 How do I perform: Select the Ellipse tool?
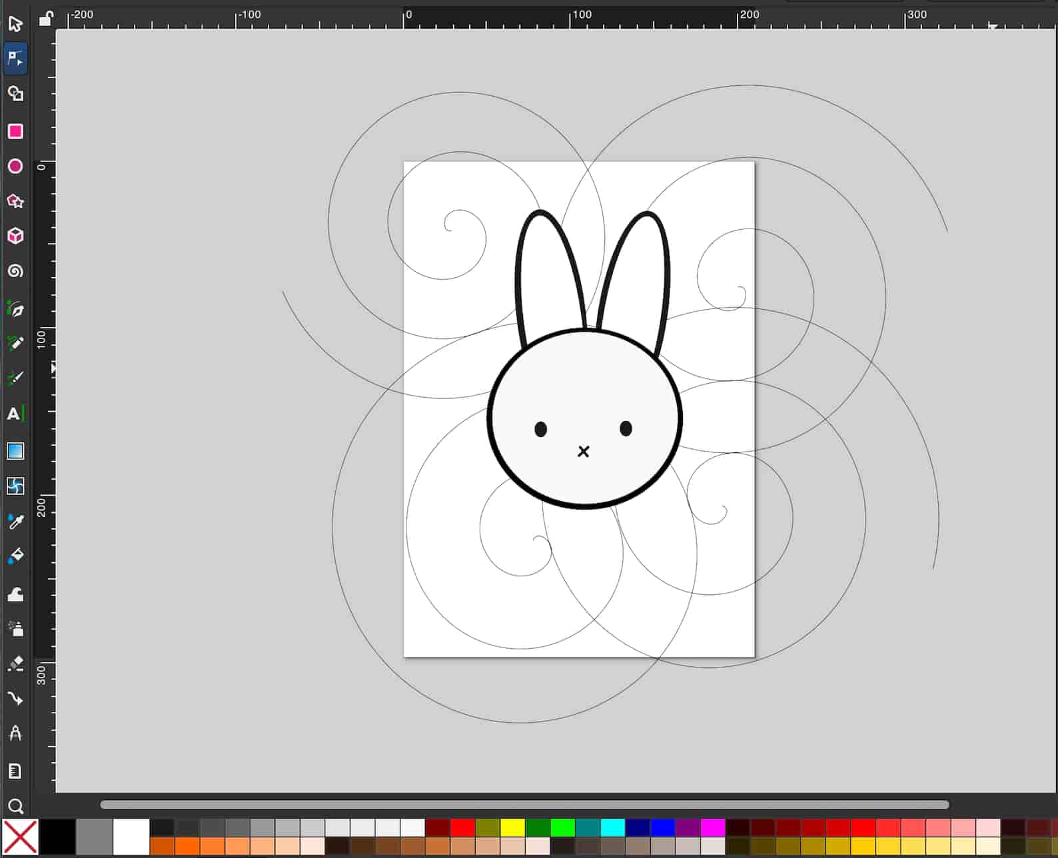point(15,166)
